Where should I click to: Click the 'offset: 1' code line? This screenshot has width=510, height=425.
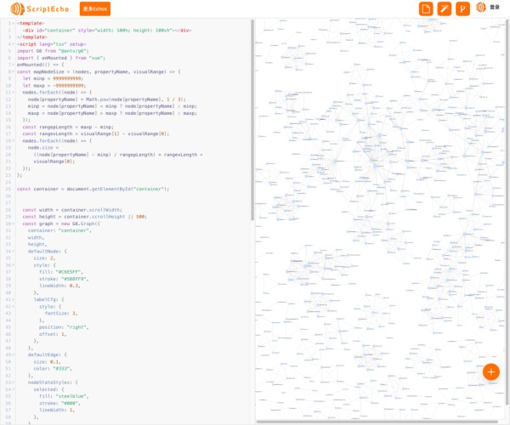coord(53,334)
